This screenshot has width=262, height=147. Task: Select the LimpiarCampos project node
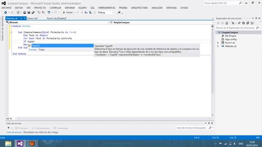pos(230,32)
